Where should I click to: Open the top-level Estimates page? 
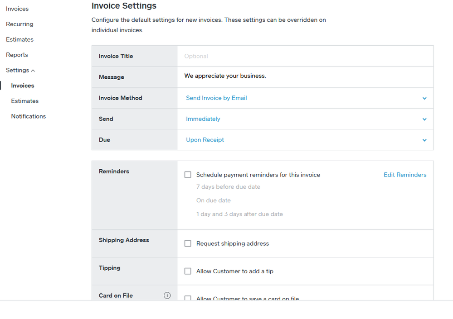tap(19, 39)
